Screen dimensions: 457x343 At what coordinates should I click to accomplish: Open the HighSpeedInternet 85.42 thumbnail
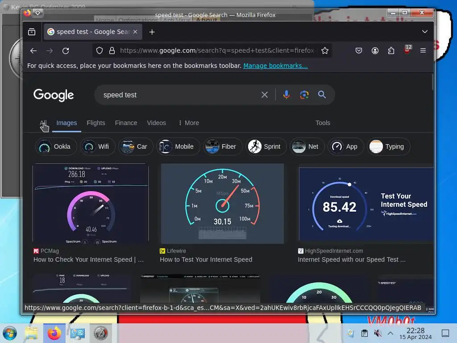[366, 204]
